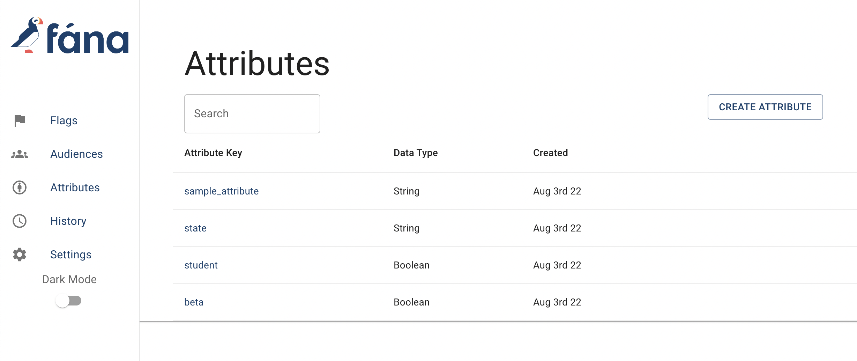Click the people icon beside Audiences
This screenshot has width=857, height=361.
(20, 154)
